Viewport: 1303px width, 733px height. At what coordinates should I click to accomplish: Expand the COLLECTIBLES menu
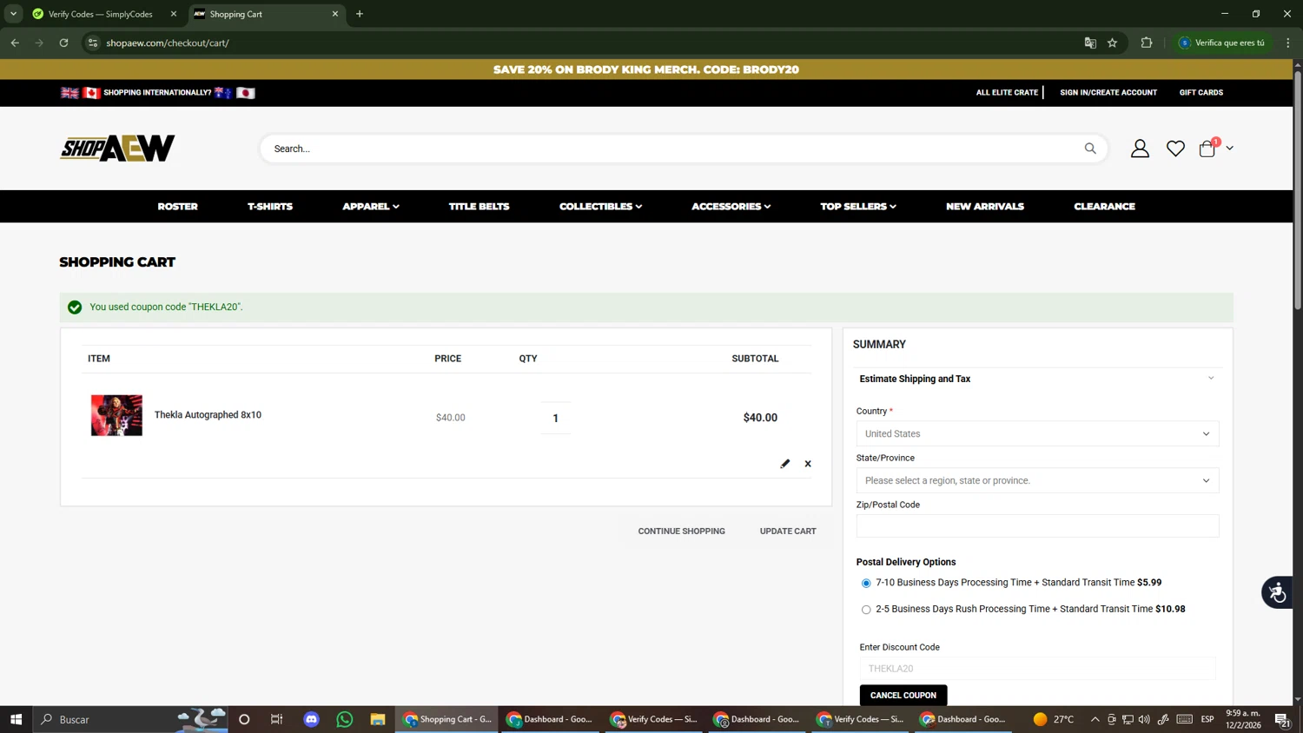[x=600, y=207]
